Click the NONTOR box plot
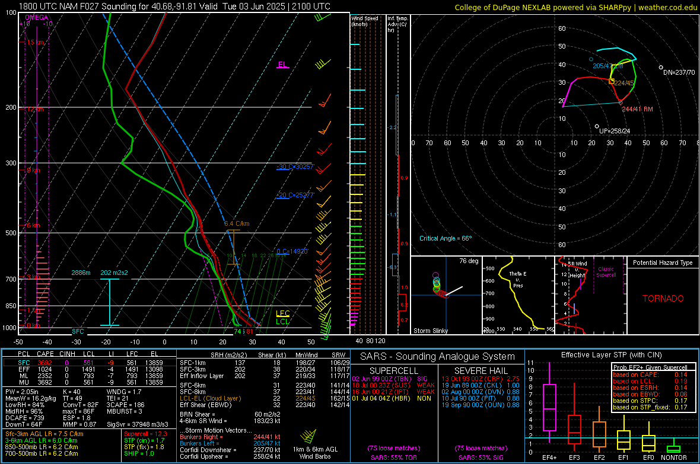 [673, 446]
